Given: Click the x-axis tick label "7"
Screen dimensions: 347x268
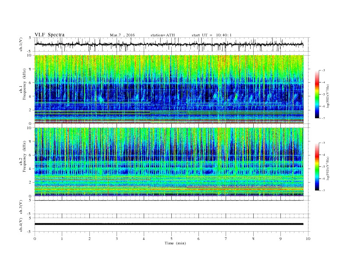Looking at the screenshot, I should pos(226,239).
